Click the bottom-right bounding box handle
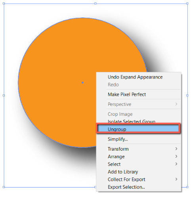 (187, 187)
